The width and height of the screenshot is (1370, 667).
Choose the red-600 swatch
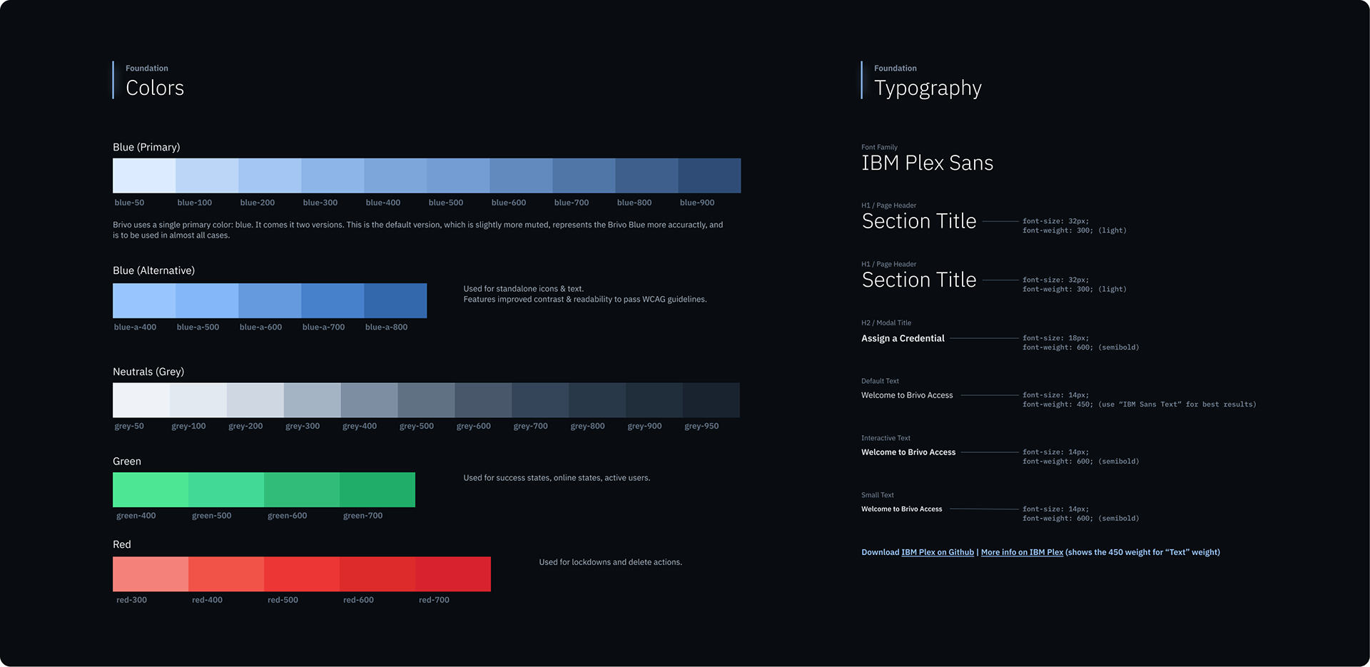pos(377,574)
